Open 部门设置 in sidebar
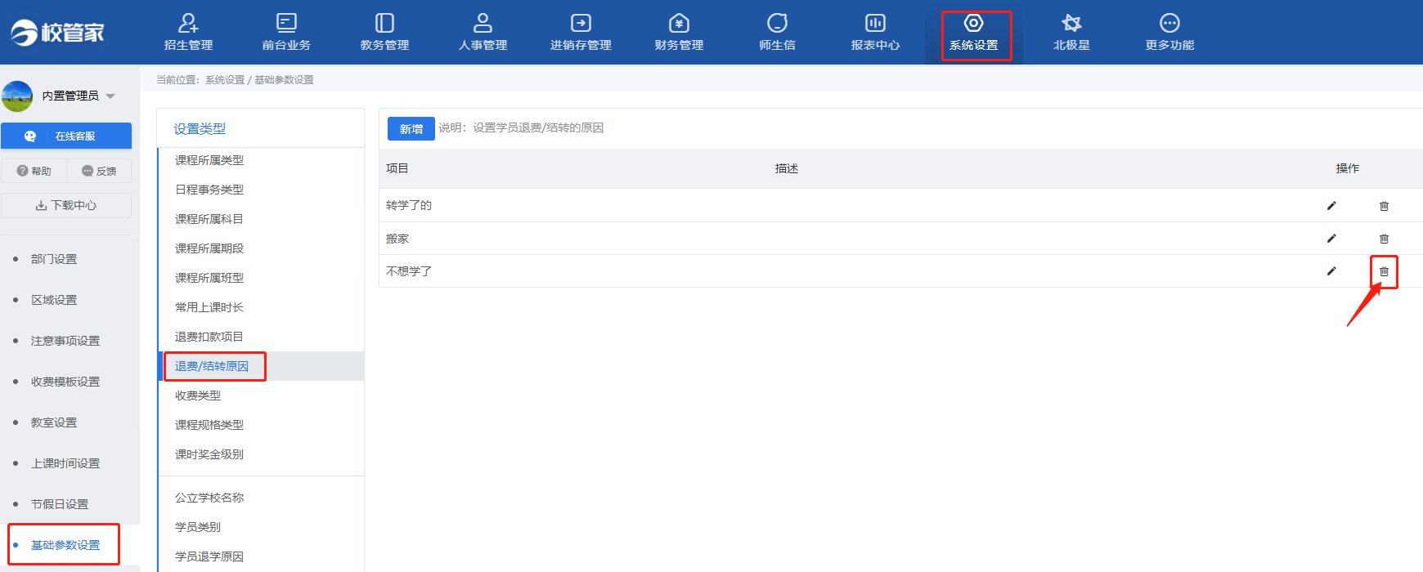The height and width of the screenshot is (572, 1423). point(54,259)
